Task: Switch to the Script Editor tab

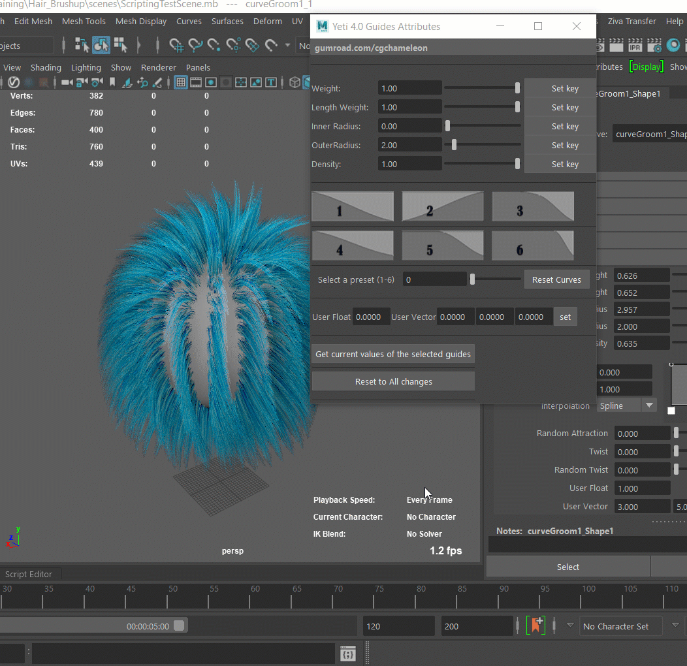Action: click(x=29, y=574)
